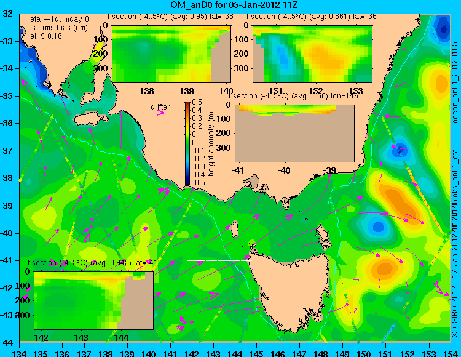Click the 0.5 tick on the color bar
The height and width of the screenshot is (357, 461).
(x=197, y=102)
